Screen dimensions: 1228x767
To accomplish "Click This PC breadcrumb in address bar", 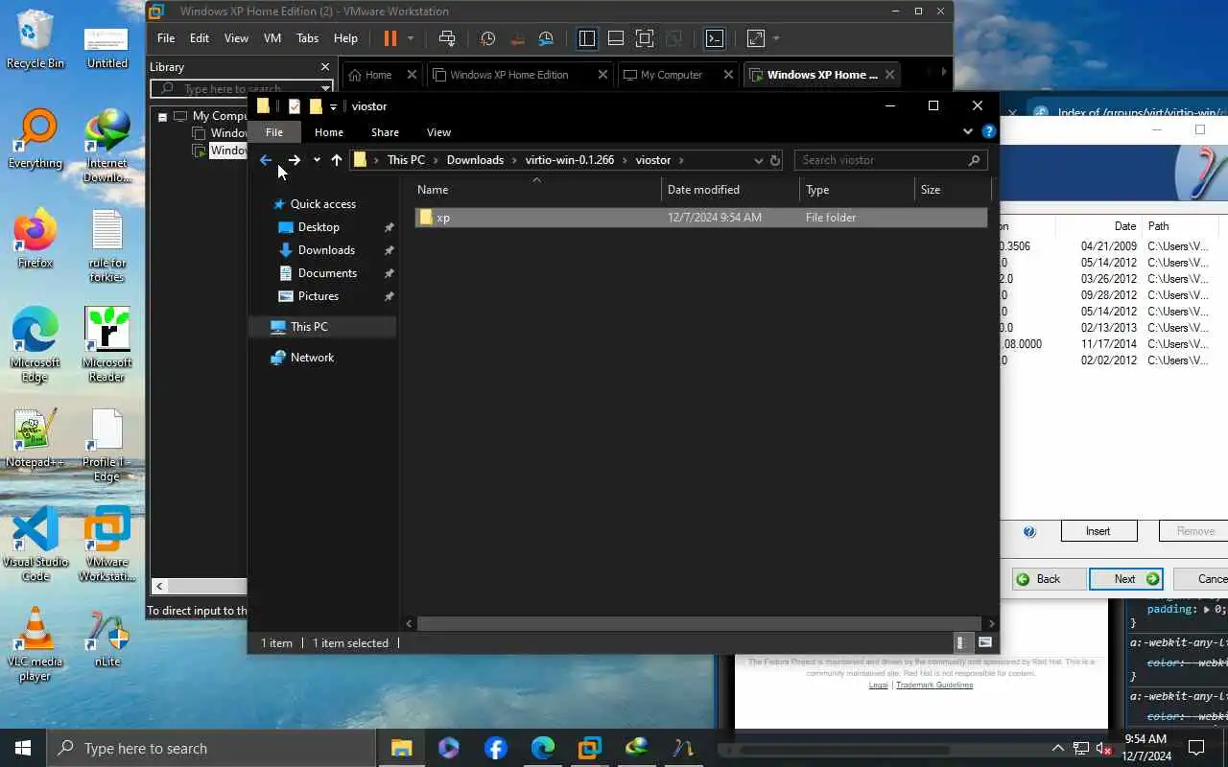I will coord(406,160).
